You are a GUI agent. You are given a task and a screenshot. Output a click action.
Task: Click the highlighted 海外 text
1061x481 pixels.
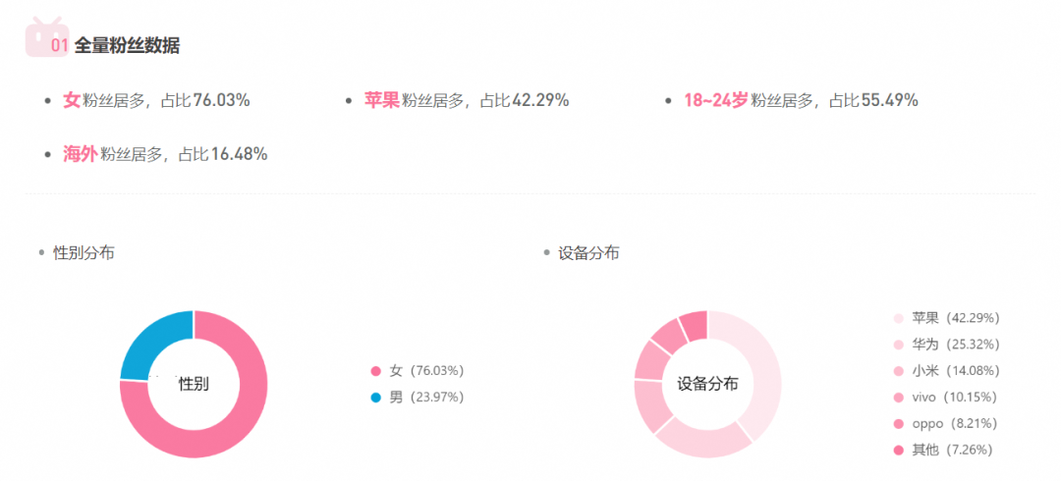click(x=80, y=154)
